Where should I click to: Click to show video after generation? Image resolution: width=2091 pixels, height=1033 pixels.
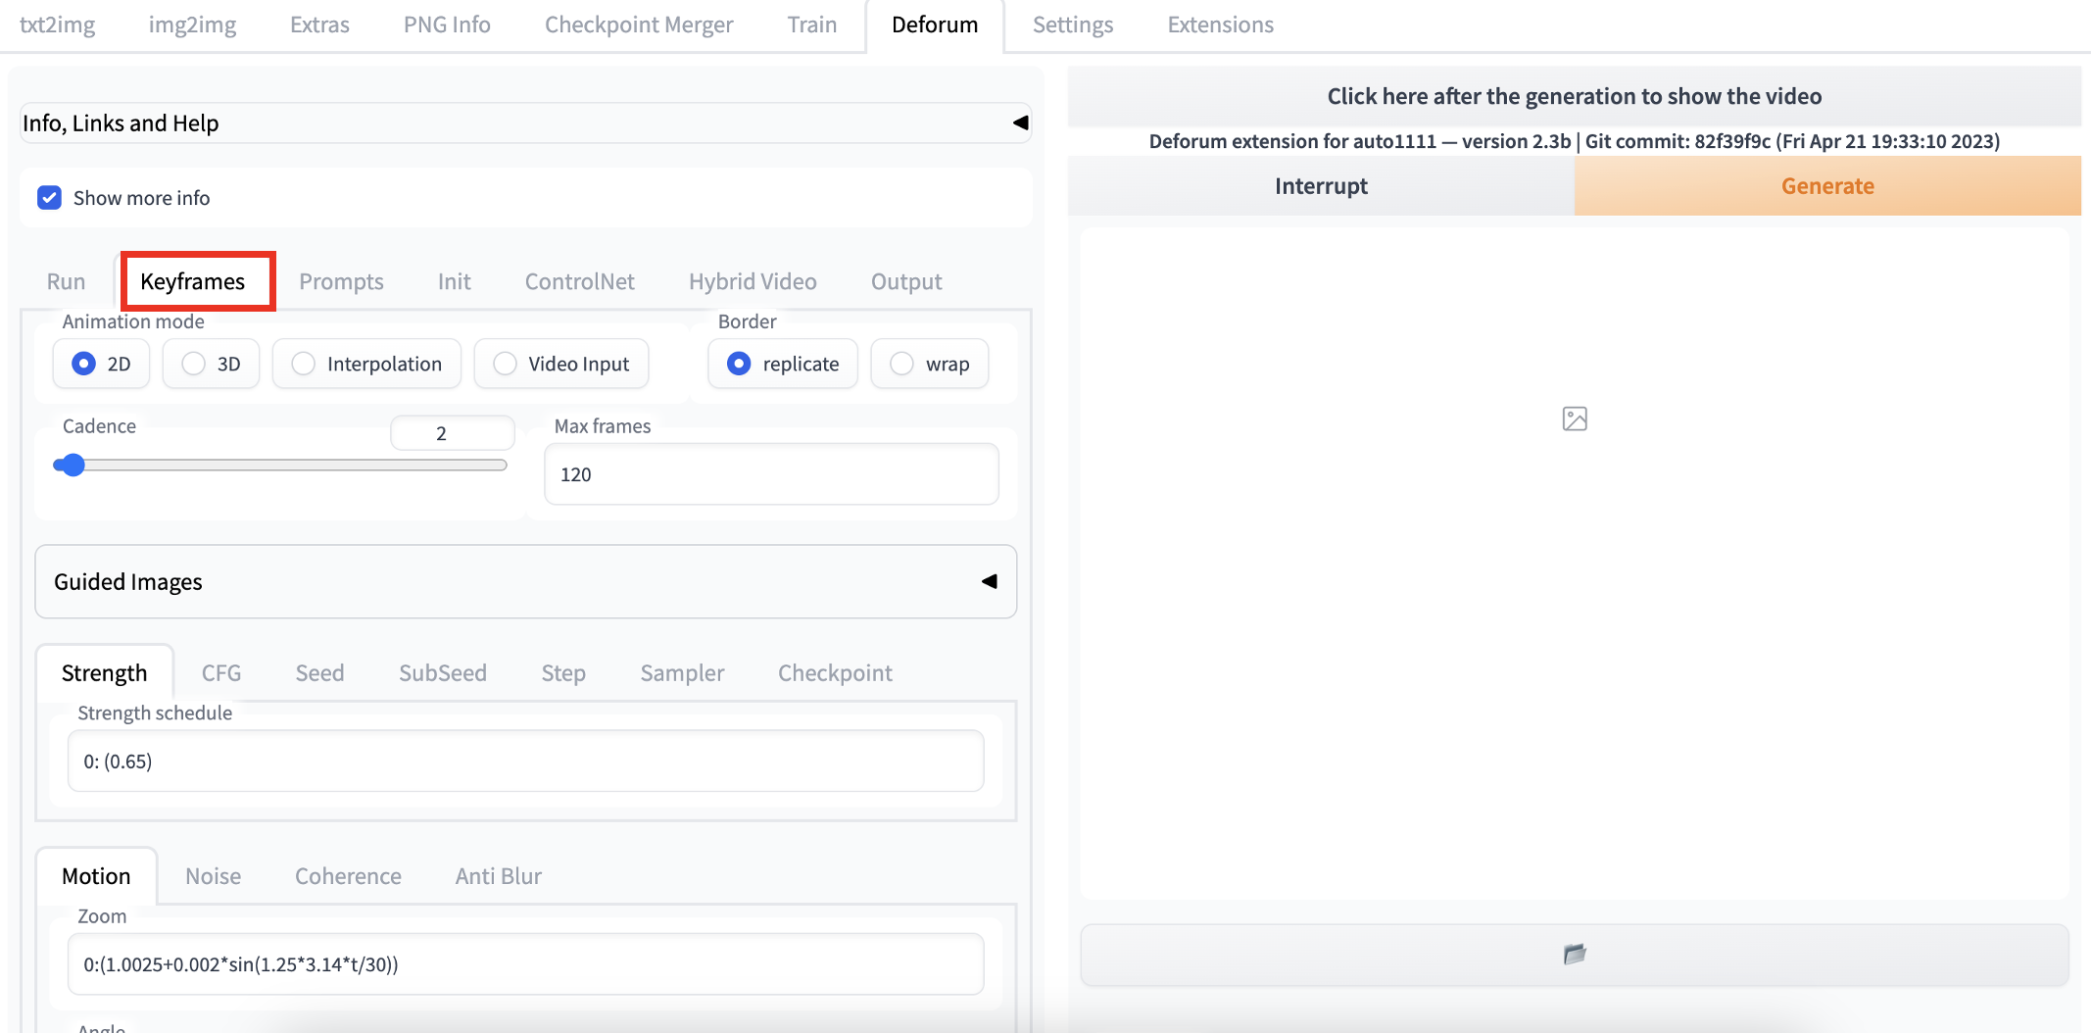[1574, 96]
